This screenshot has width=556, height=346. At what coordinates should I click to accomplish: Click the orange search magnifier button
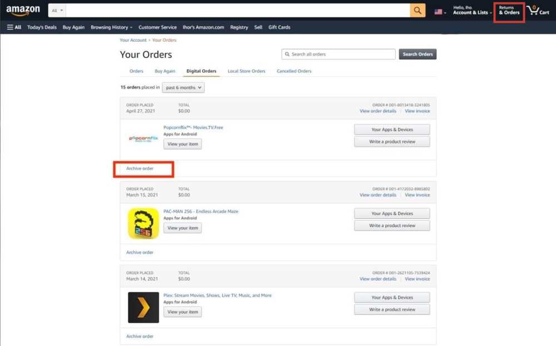[x=418, y=11]
